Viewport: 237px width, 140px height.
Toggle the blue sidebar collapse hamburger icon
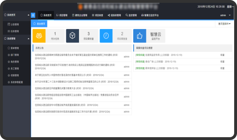click(33, 15)
